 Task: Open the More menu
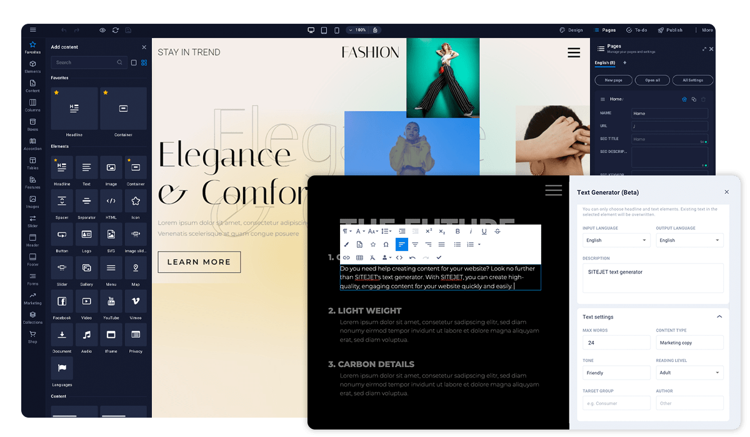coord(703,30)
